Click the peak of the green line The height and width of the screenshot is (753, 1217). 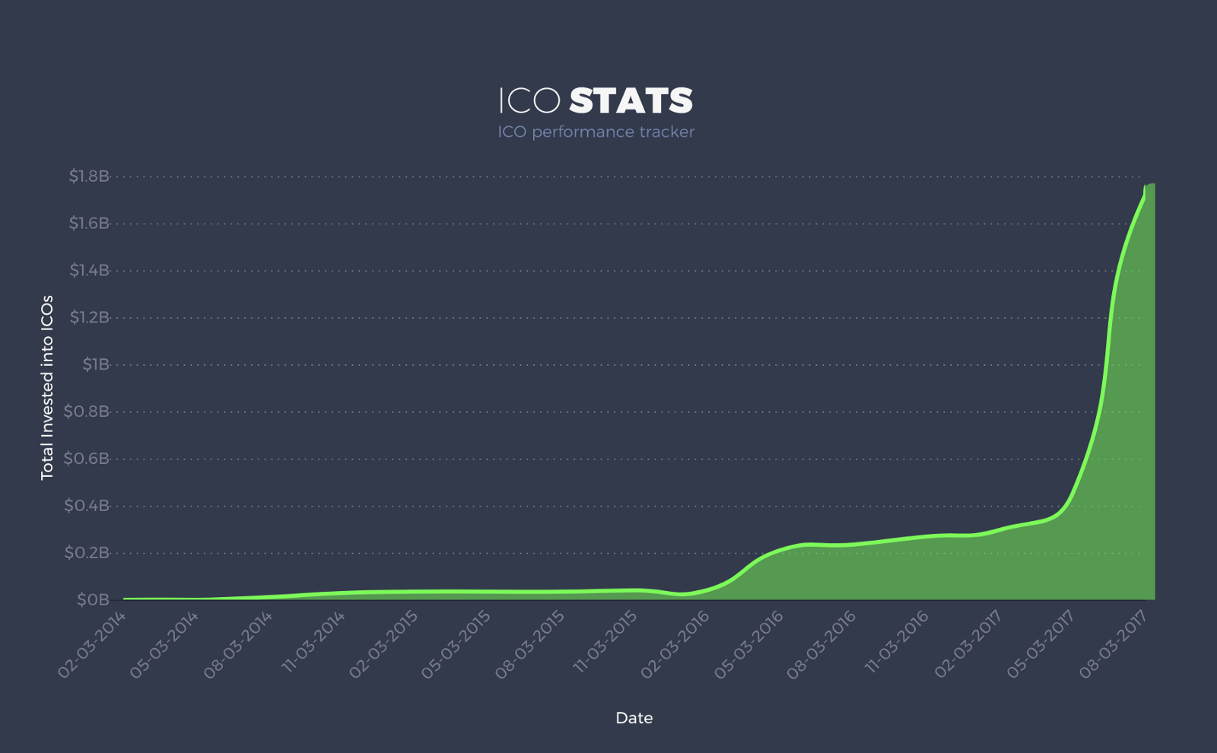coord(1149,185)
